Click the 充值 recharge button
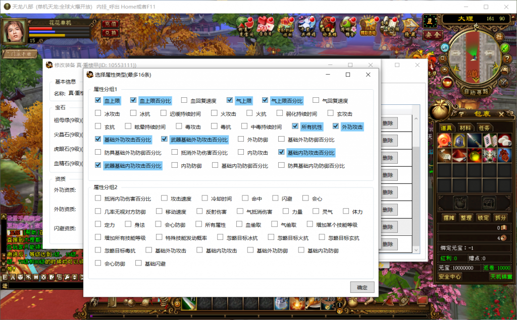Viewport: 517px width, 320px height. tap(111, 24)
